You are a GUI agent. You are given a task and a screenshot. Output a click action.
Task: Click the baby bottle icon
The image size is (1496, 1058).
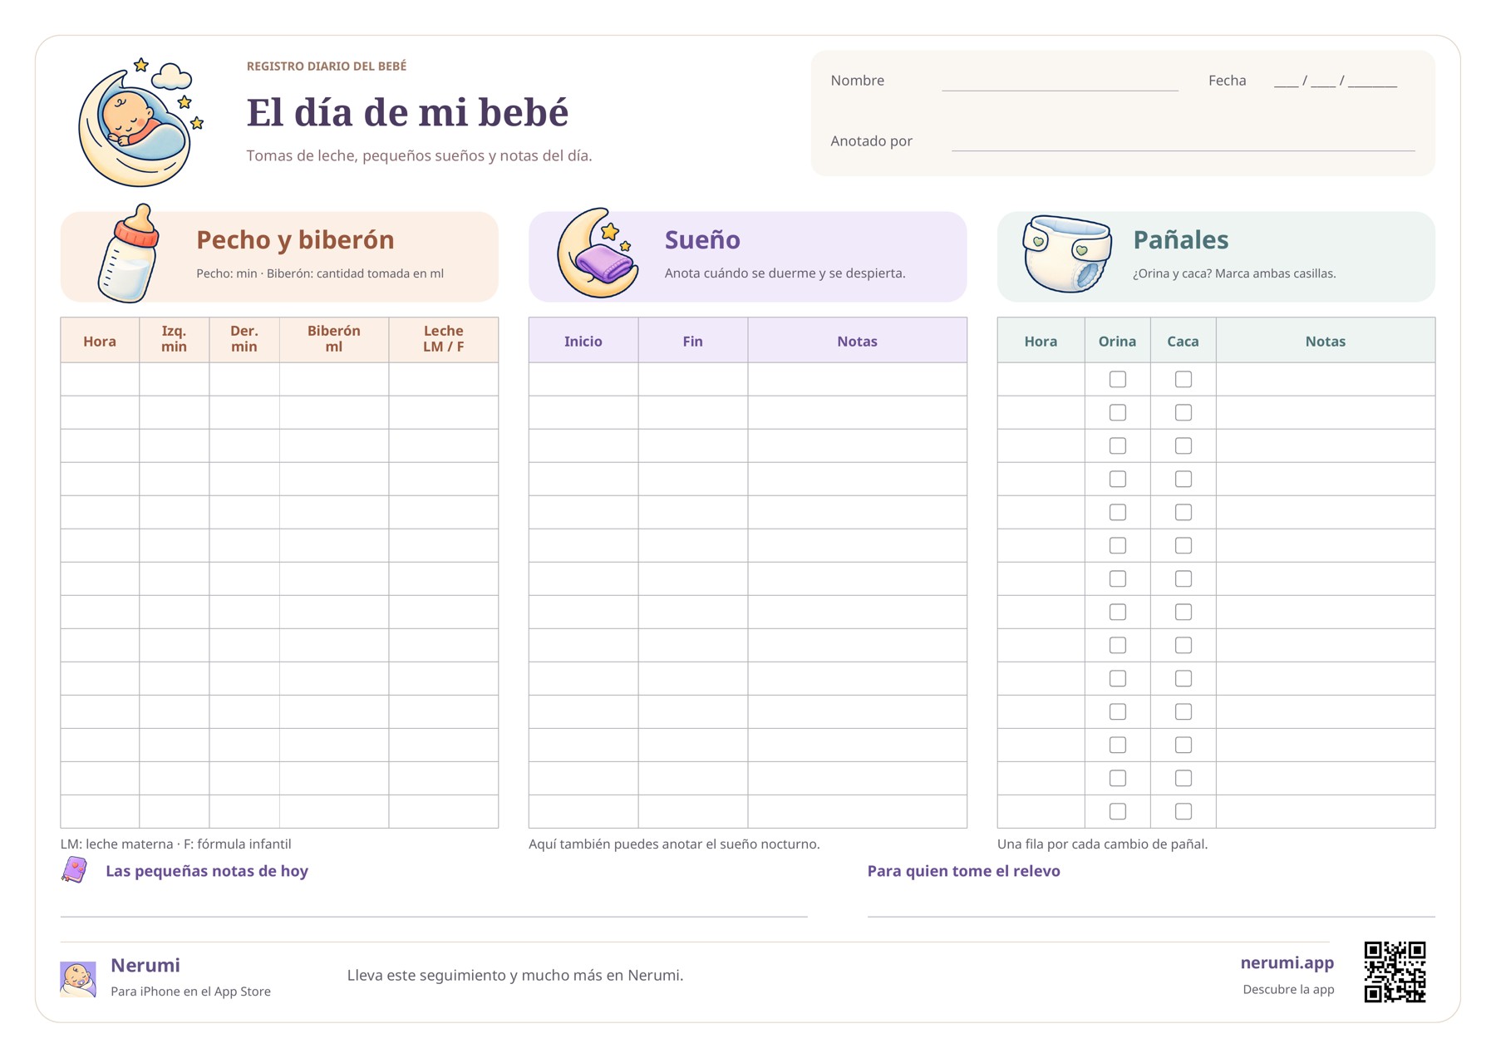point(129,253)
